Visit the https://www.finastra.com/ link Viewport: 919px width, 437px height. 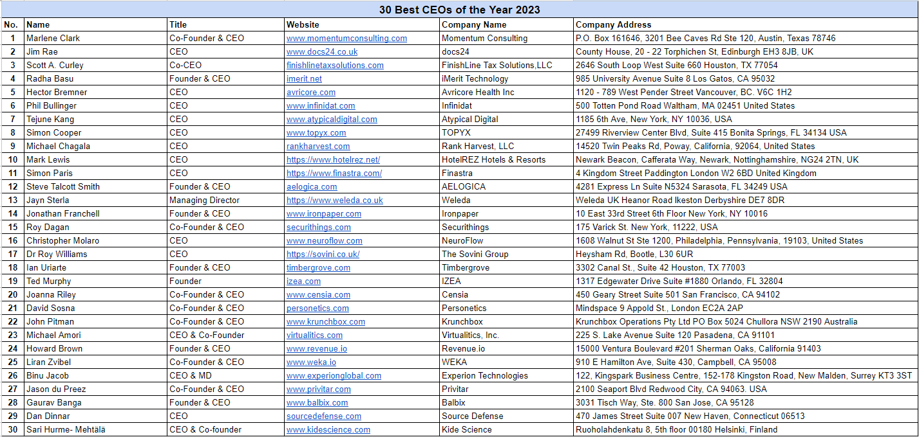coord(334,173)
